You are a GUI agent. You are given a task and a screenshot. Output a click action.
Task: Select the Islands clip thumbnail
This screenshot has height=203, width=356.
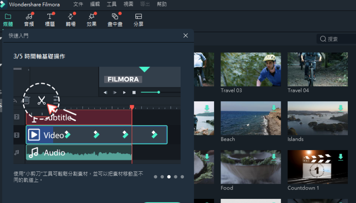click(x=318, y=118)
